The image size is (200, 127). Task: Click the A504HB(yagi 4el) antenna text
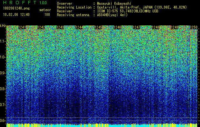click(112, 15)
